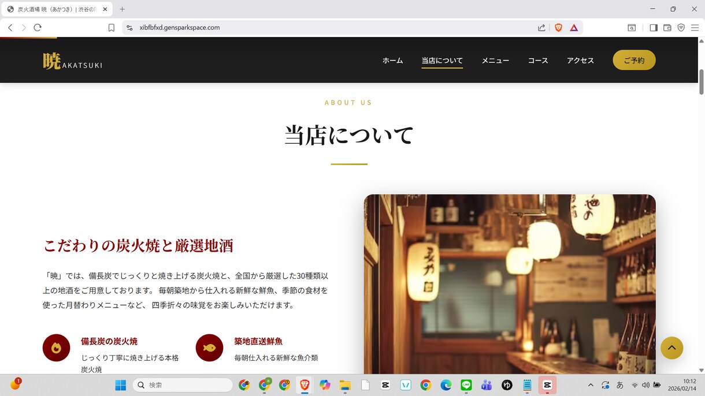Click the 当店について page title

(349, 135)
